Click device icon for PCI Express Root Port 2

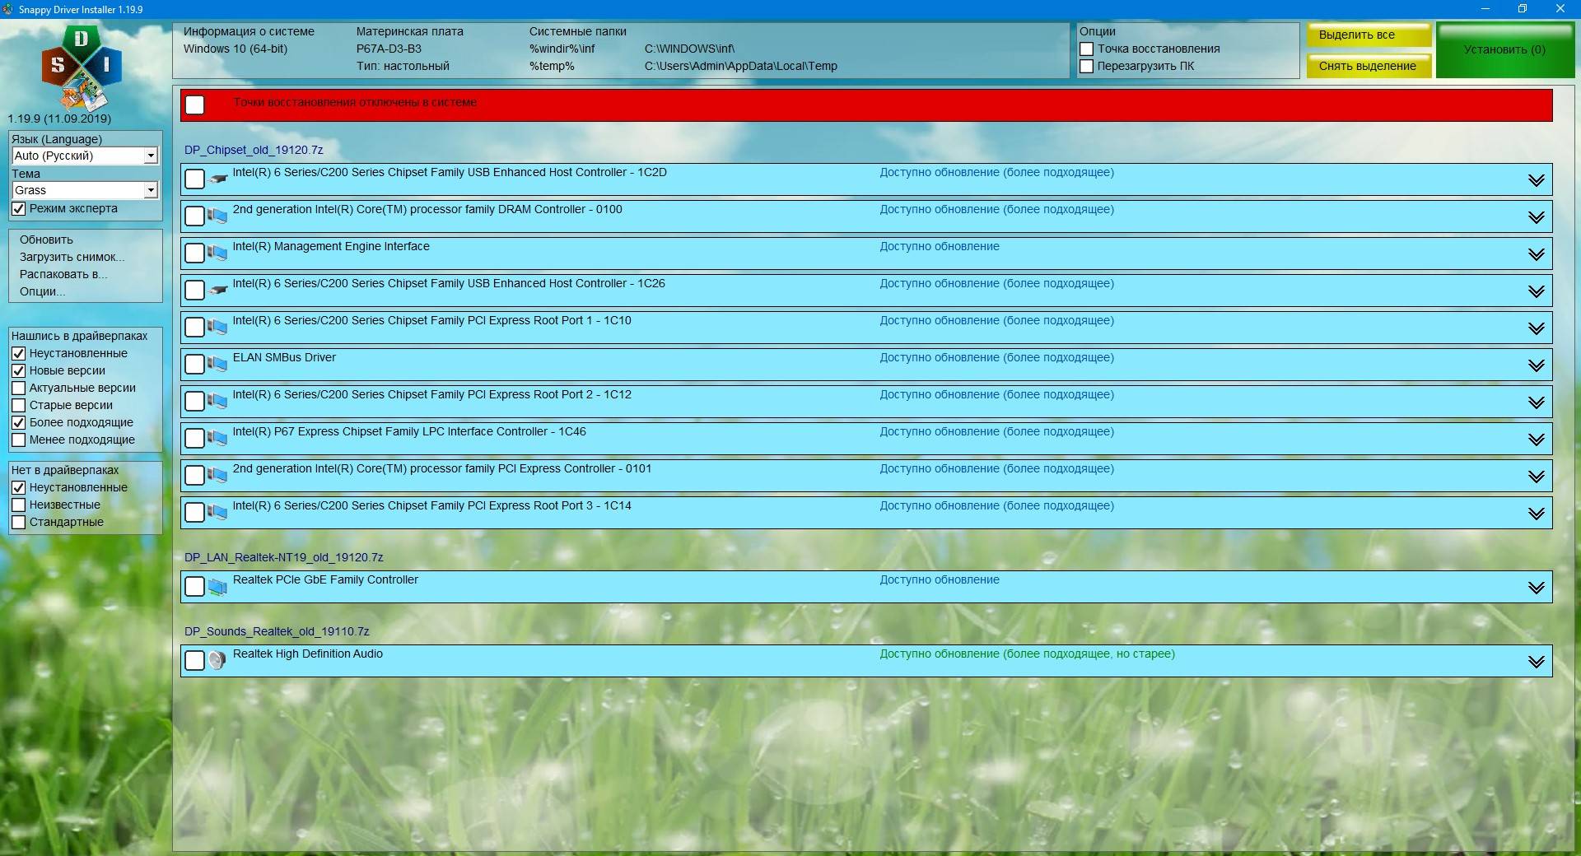tap(217, 401)
